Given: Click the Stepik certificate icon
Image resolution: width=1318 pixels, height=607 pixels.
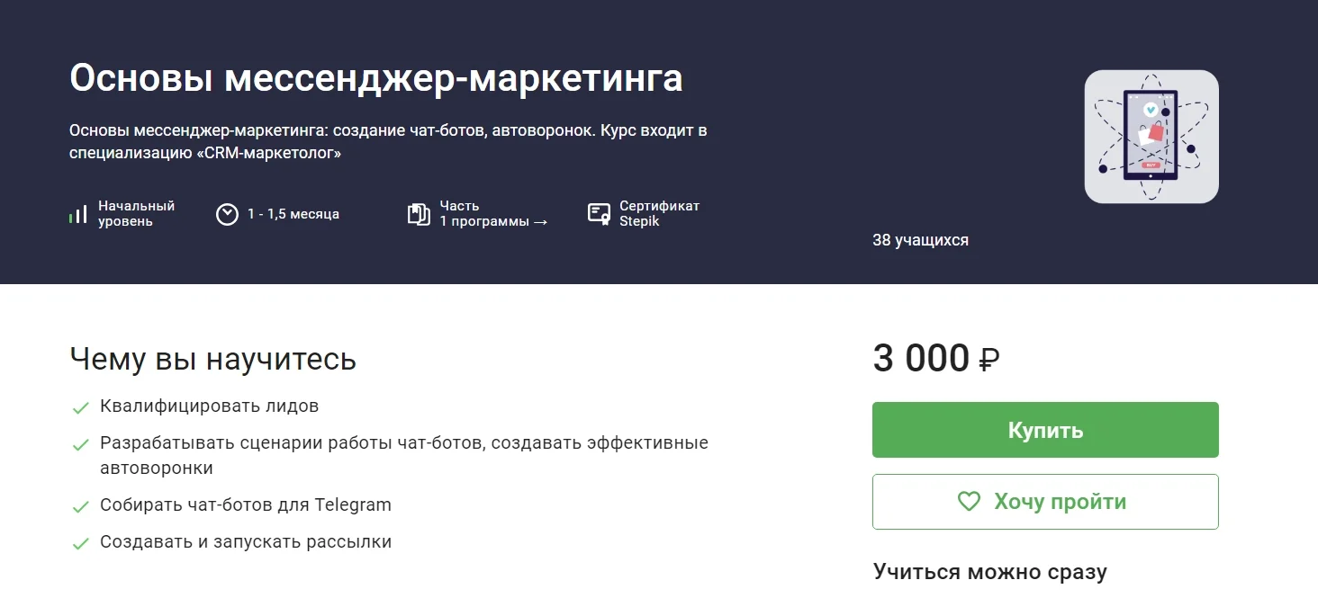Looking at the screenshot, I should click(599, 214).
